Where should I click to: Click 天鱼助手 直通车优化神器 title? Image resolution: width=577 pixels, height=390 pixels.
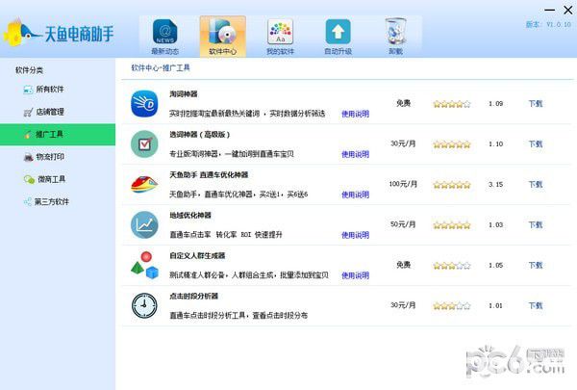(x=209, y=174)
